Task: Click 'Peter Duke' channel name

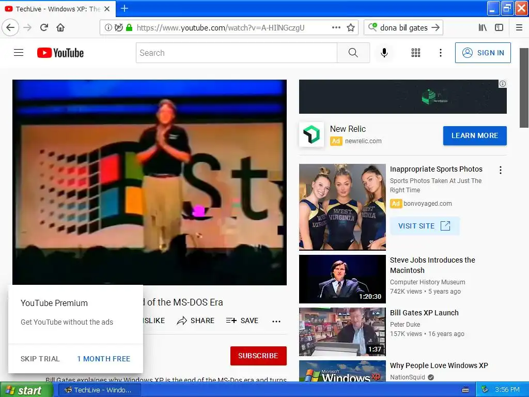Action: point(405,325)
